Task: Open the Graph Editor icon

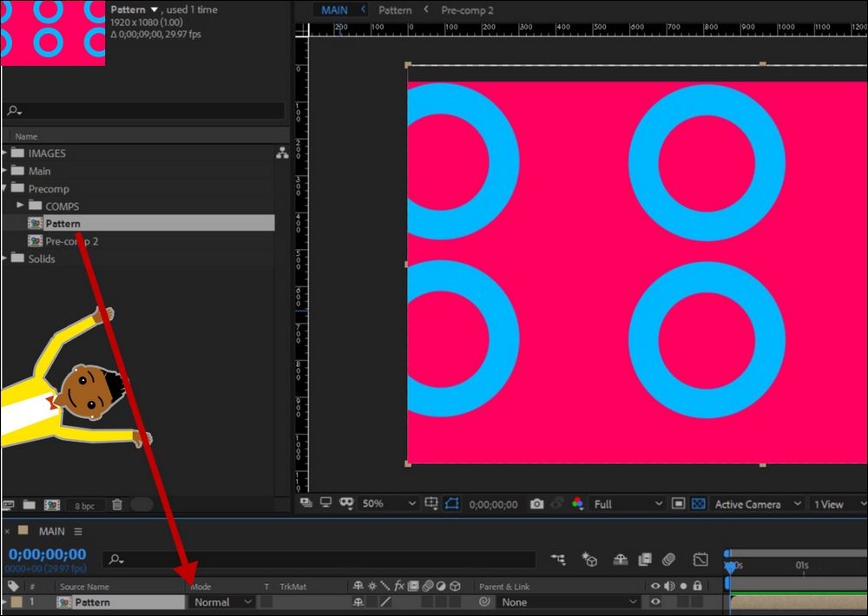Action: tap(700, 560)
